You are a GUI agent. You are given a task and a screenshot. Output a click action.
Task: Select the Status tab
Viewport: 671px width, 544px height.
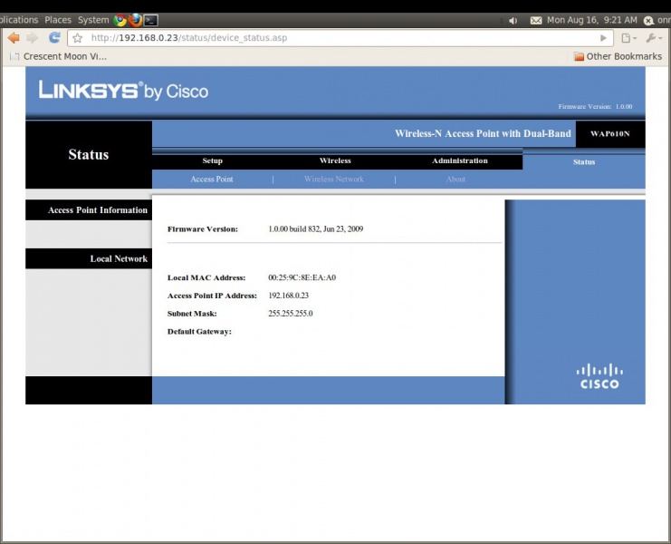[584, 162]
